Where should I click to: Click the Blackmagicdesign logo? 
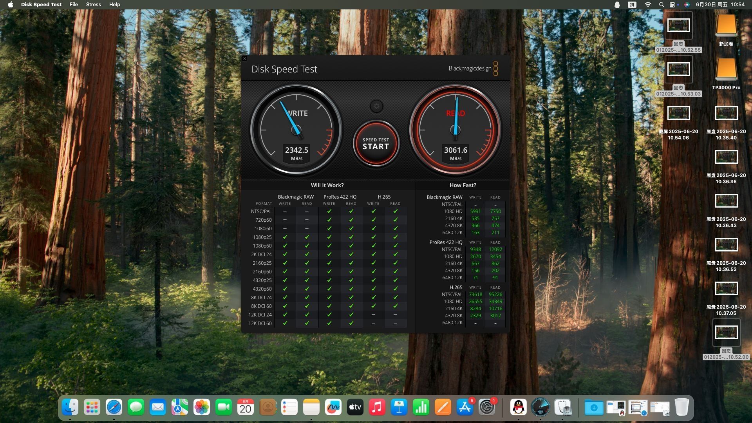tap(473, 69)
